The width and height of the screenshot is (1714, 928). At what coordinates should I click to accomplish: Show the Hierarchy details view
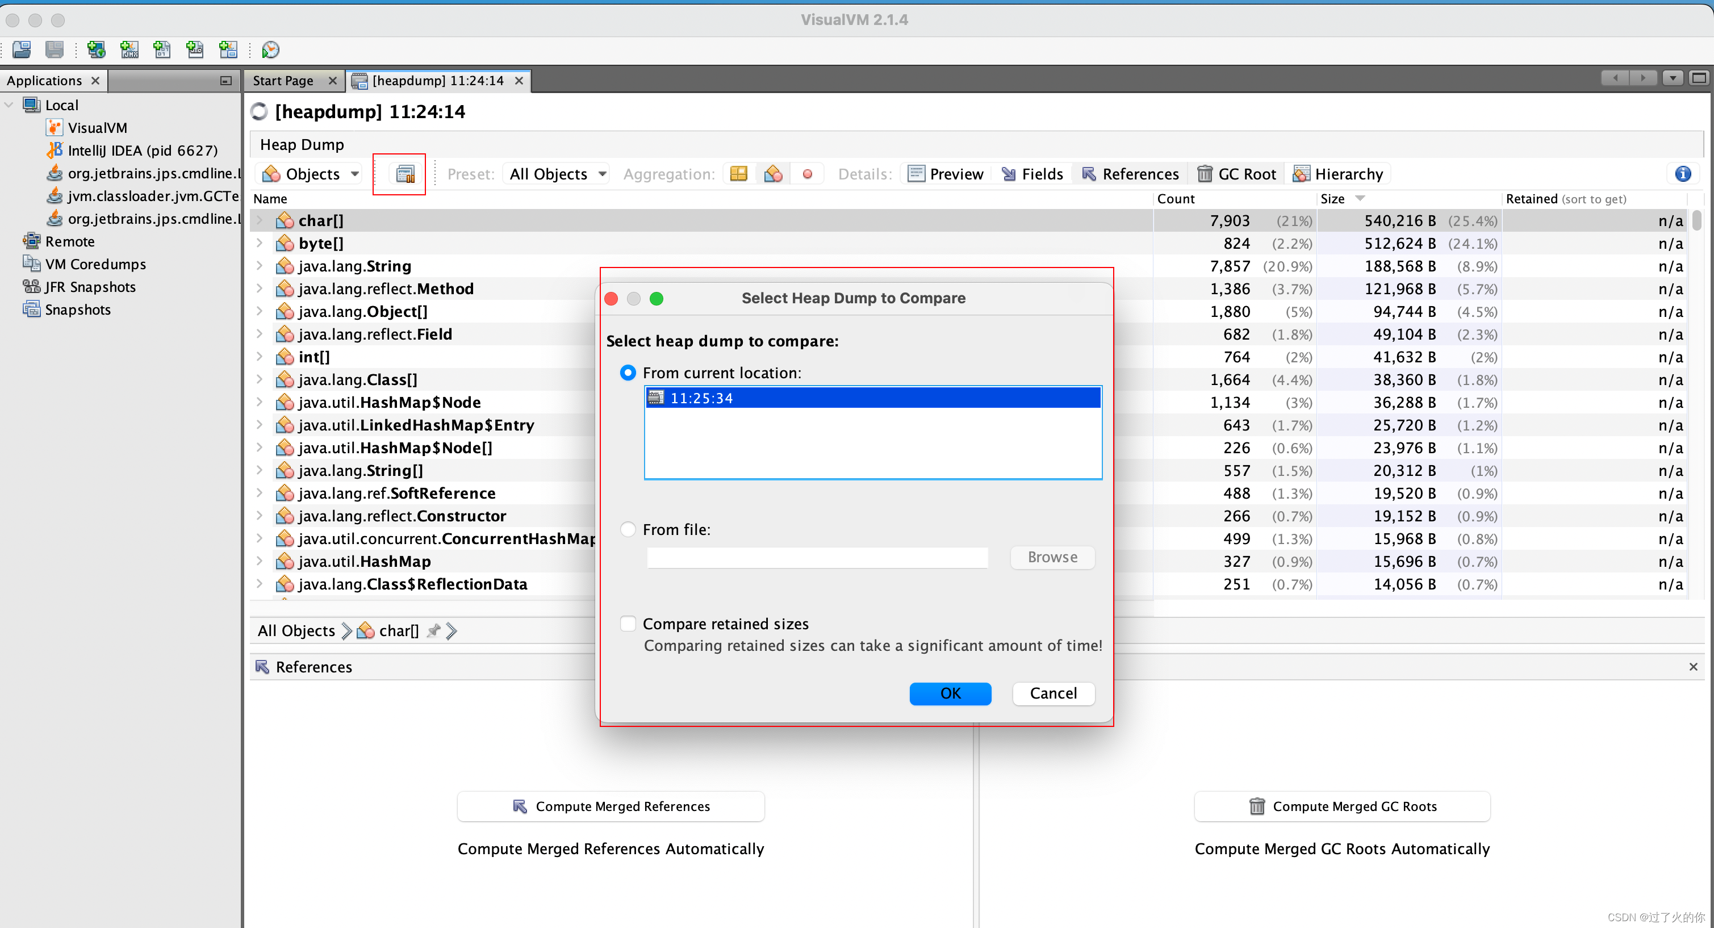tap(1338, 174)
